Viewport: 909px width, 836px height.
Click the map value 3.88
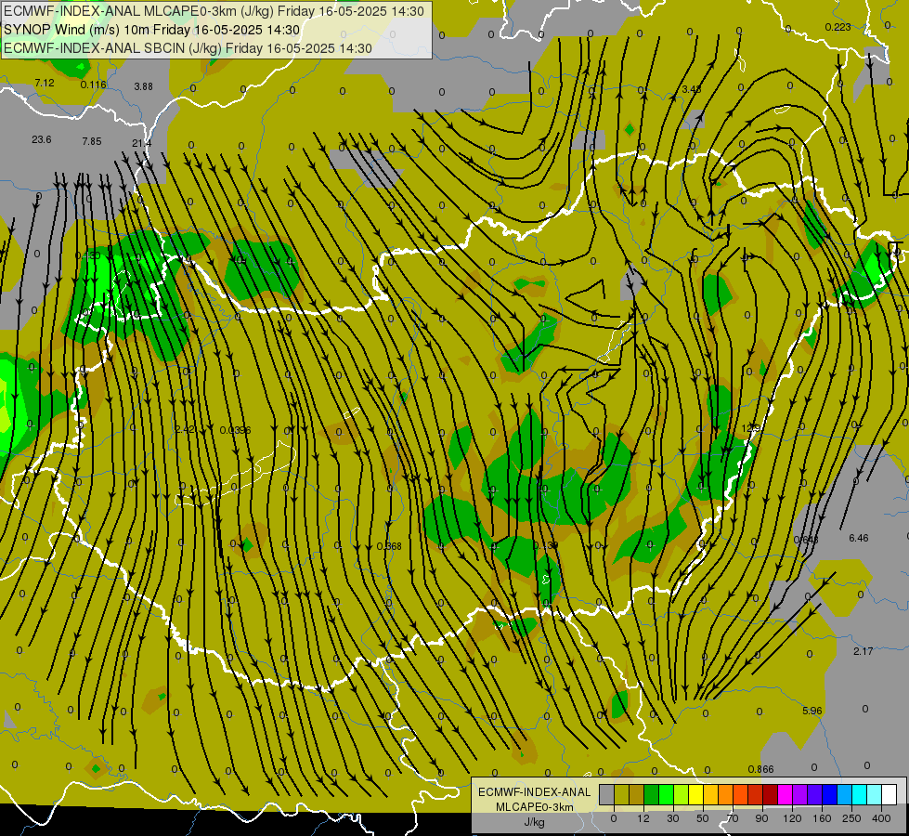143,86
